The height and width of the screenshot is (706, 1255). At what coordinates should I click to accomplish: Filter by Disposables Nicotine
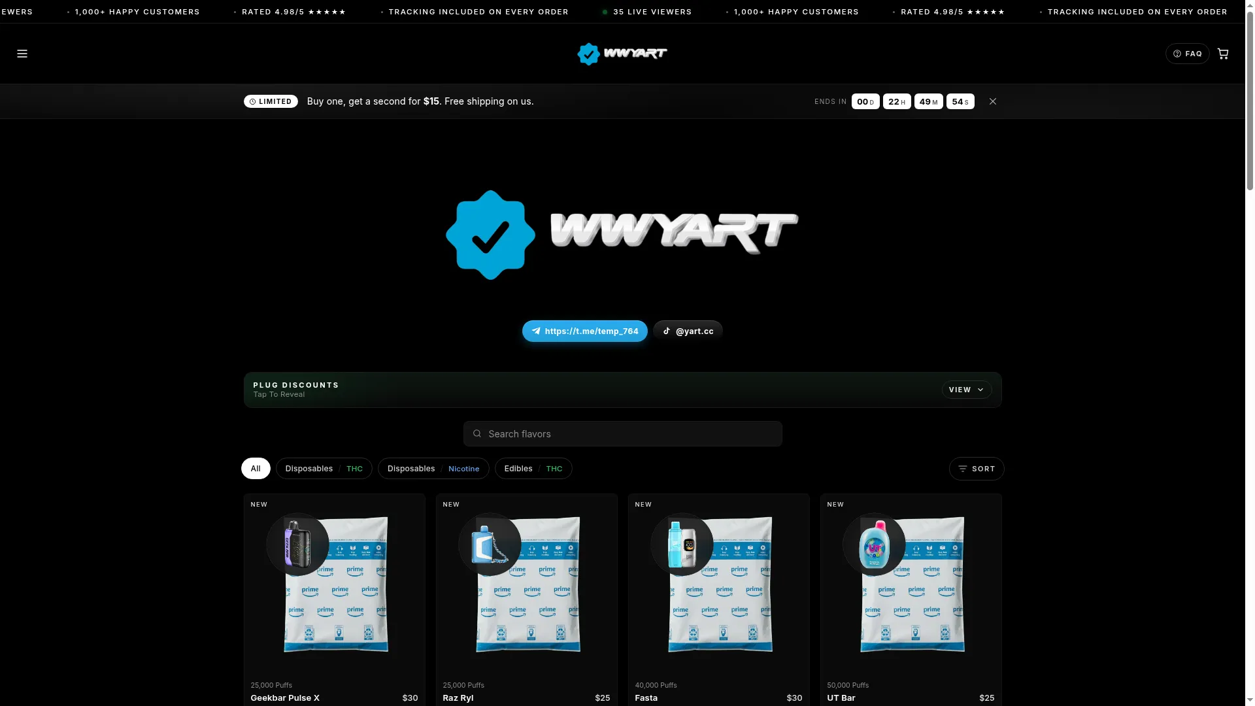pos(433,468)
